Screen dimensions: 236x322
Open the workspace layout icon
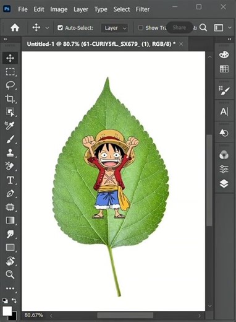point(219,28)
